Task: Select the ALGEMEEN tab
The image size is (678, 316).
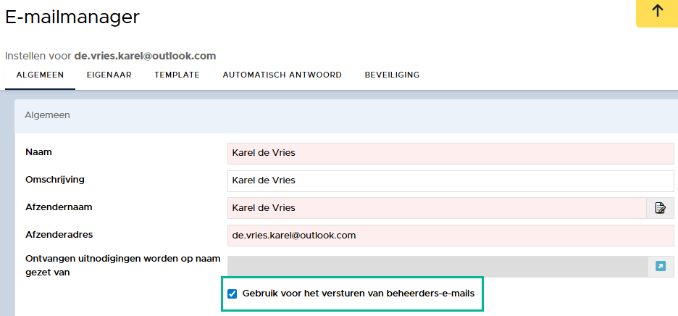Action: tap(41, 75)
